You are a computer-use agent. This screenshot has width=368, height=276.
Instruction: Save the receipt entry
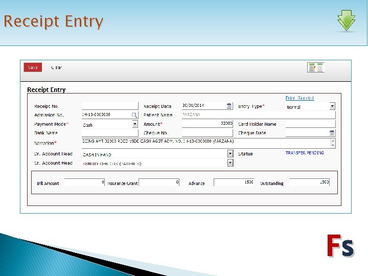33,67
